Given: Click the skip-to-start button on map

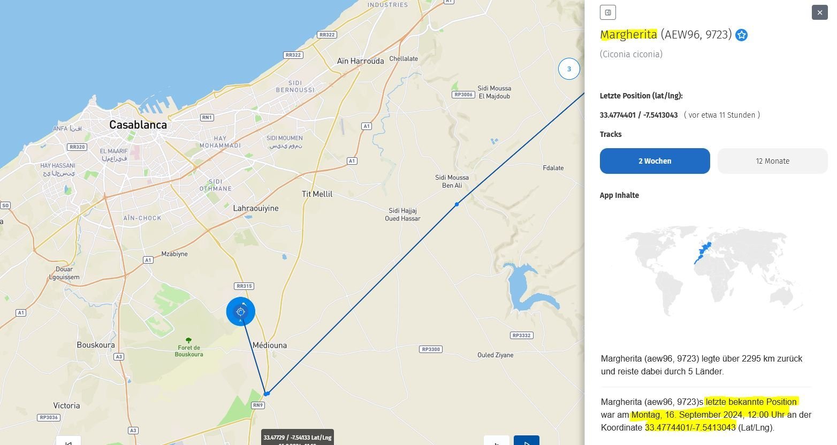Looking at the screenshot, I should coord(69,441).
